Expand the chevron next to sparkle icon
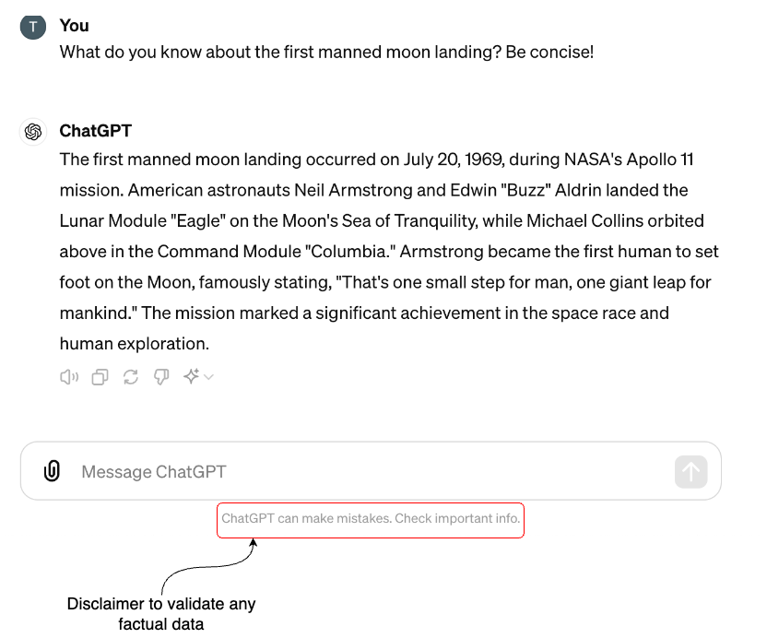The height and width of the screenshot is (638, 767). click(208, 377)
